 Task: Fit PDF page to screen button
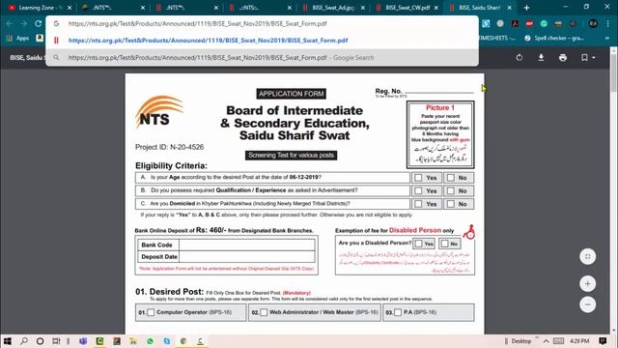point(588,256)
